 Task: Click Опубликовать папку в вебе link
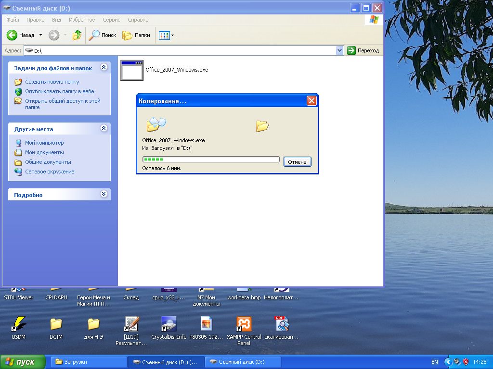pos(59,91)
